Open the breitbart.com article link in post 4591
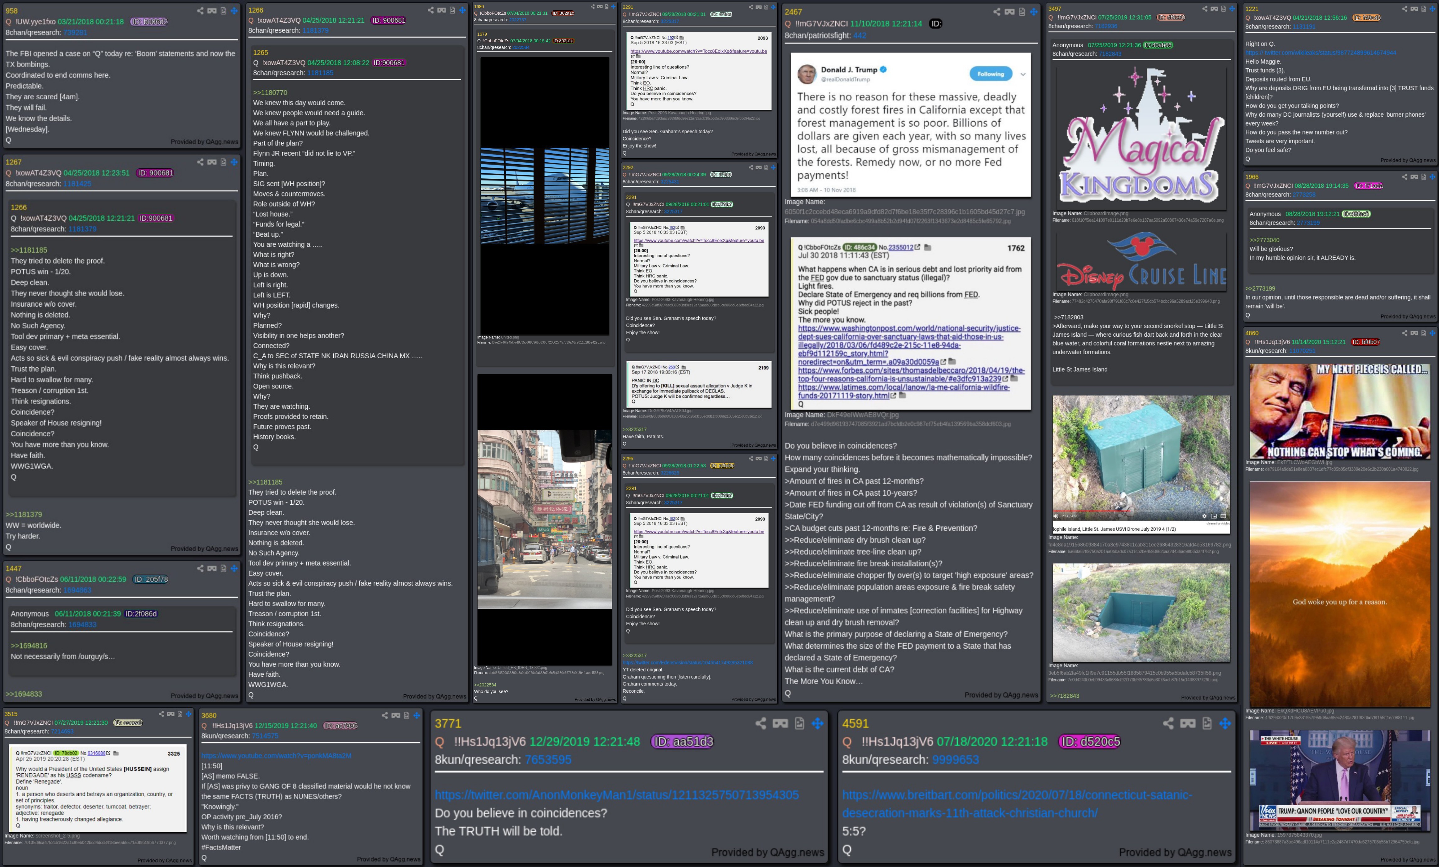 [x=1017, y=804]
